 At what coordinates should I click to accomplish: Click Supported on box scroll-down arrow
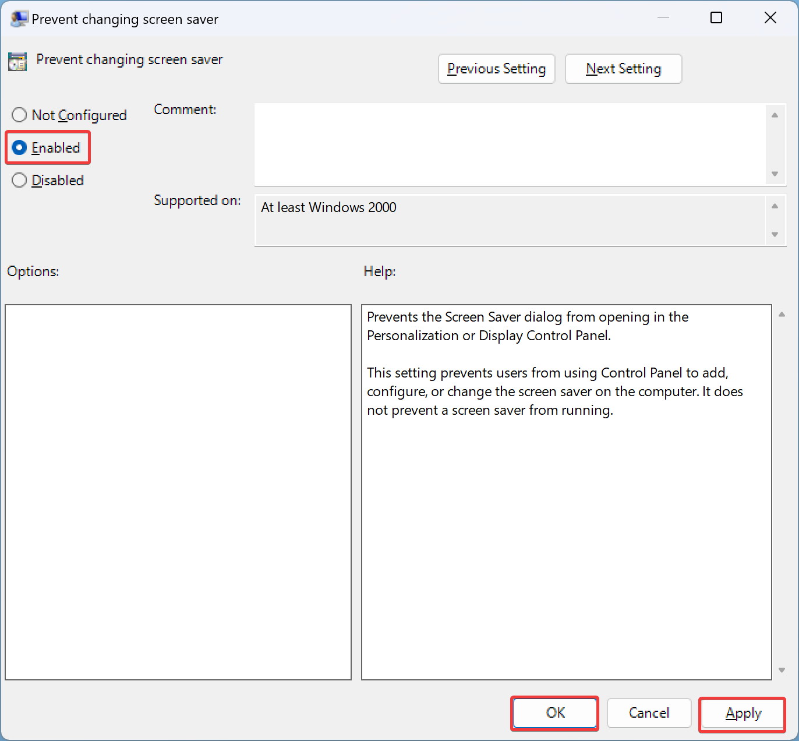pyautogui.click(x=775, y=234)
